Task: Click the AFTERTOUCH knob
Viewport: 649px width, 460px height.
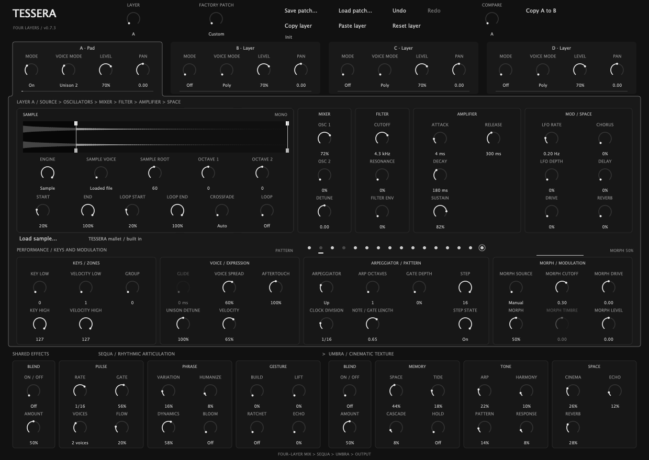Action: 276,287
